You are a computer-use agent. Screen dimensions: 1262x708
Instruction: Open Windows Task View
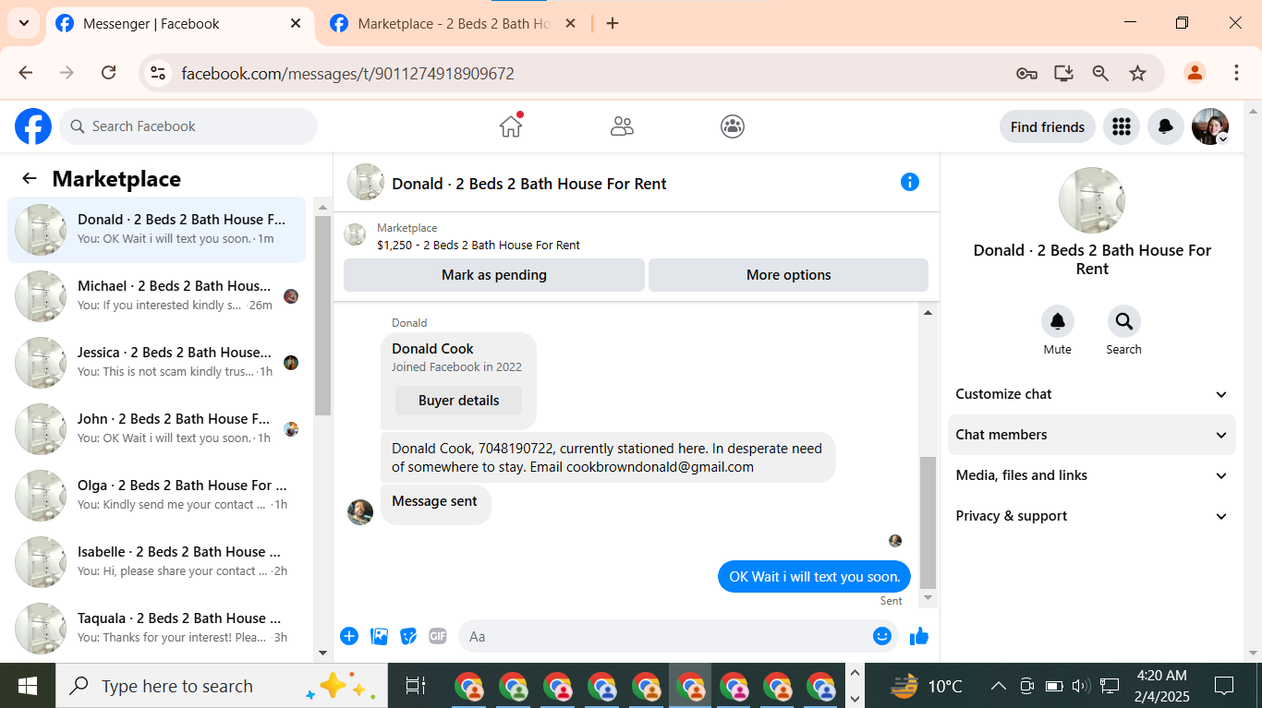pos(416,686)
